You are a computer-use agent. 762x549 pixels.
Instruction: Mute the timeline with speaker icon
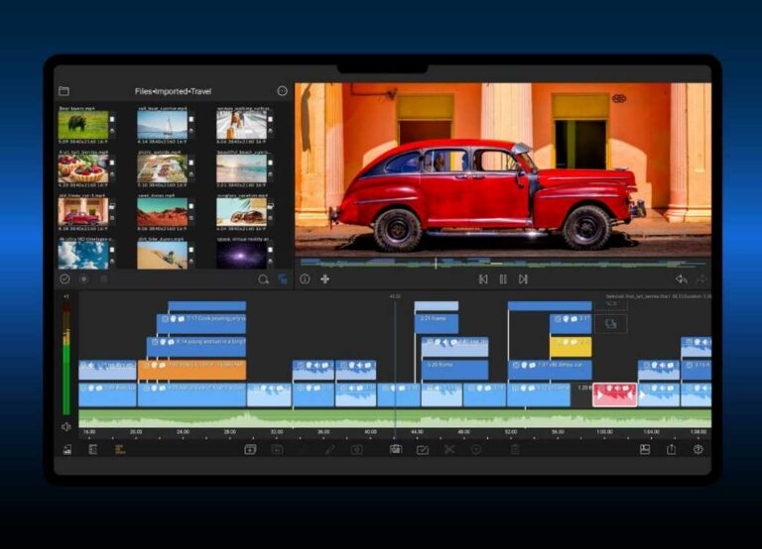click(66, 427)
